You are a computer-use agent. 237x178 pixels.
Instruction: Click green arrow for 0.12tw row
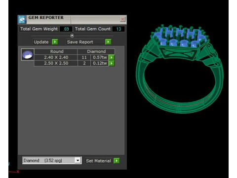point(112,63)
